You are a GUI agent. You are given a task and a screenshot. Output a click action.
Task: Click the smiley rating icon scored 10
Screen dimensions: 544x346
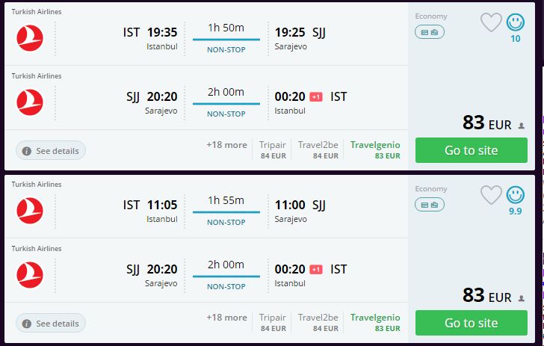tap(515, 22)
